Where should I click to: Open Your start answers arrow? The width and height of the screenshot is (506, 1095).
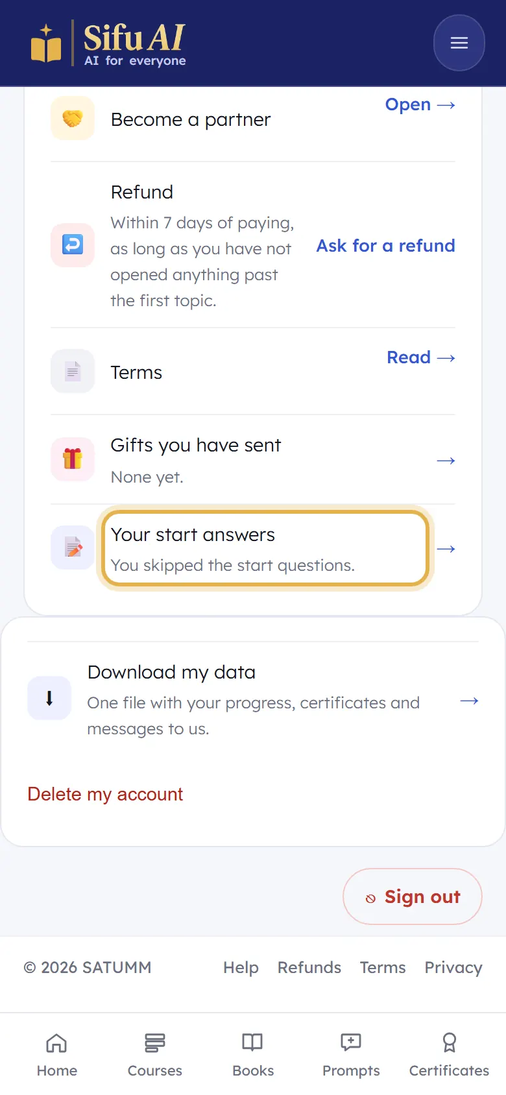(x=446, y=549)
